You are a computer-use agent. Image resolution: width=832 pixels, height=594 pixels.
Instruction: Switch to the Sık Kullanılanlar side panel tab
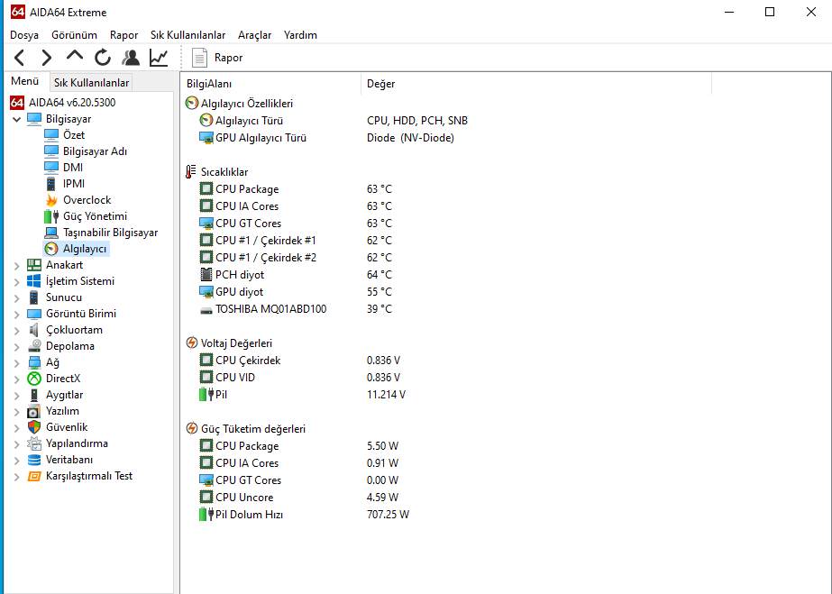coord(91,83)
